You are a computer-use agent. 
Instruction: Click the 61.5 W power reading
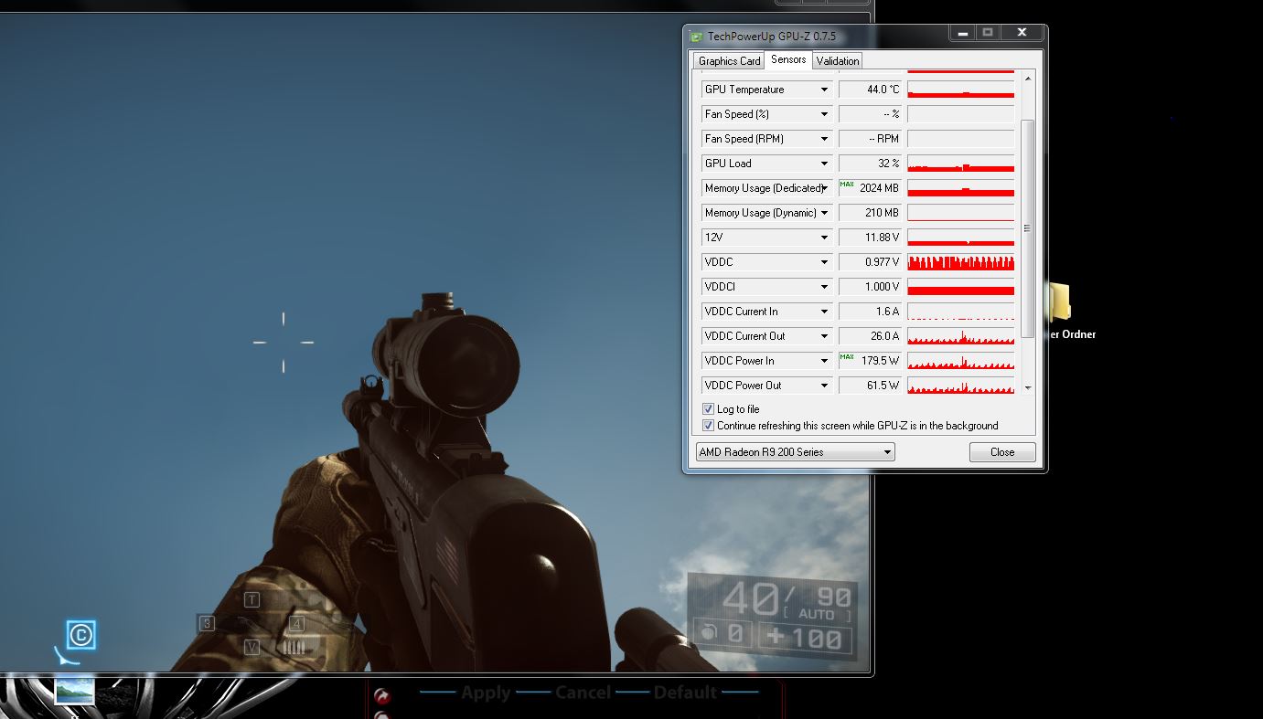(870, 386)
